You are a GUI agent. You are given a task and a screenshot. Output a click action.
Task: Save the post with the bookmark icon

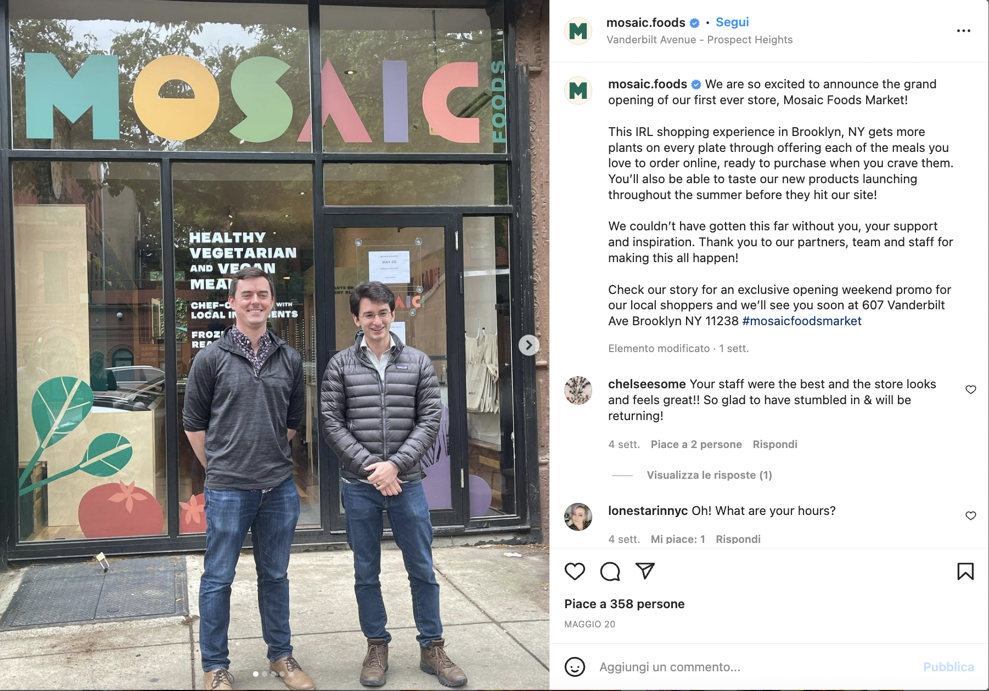pos(965,571)
